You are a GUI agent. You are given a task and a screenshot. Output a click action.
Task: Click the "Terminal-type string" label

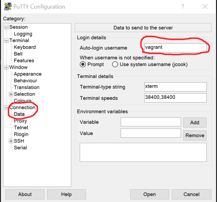102,87
